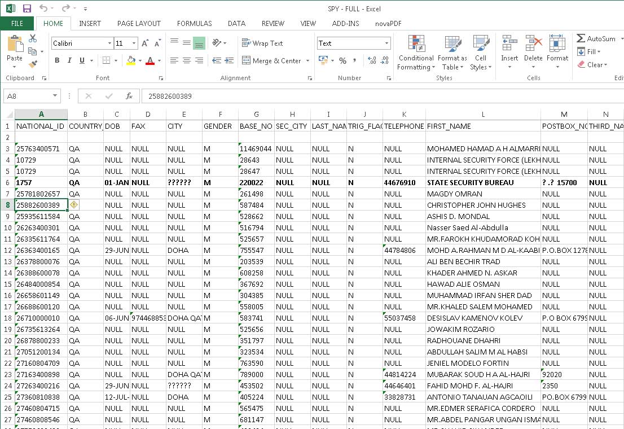Apply yellow Fill Color bucket

[131, 60]
